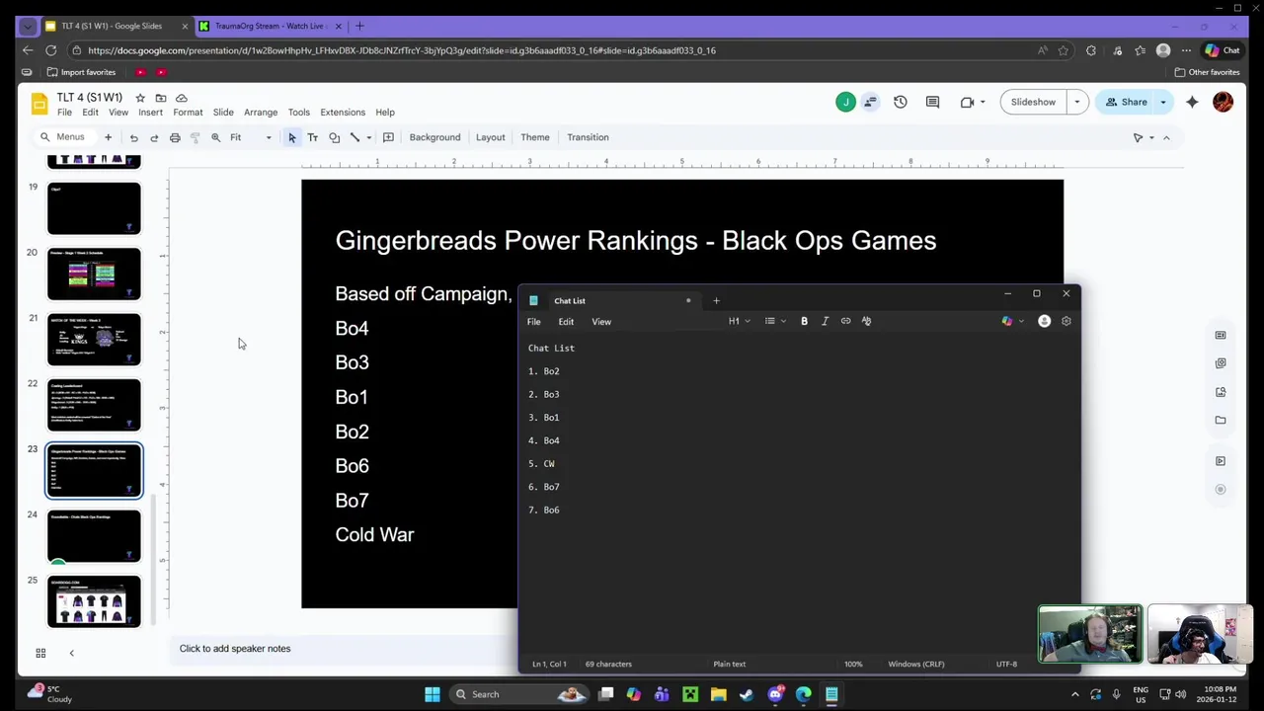Click the Windows Start button
Viewport: 1264px width, 711px height.
point(433,694)
